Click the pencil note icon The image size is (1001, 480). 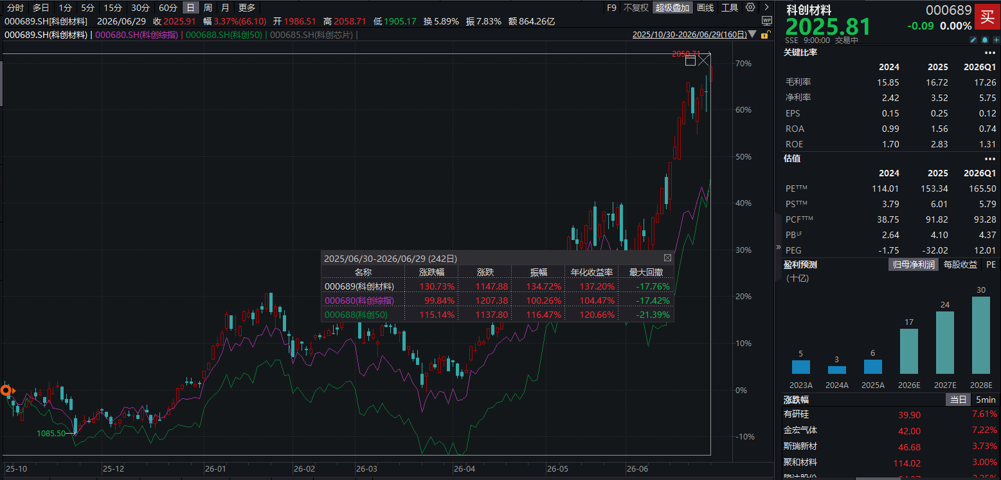point(973,40)
